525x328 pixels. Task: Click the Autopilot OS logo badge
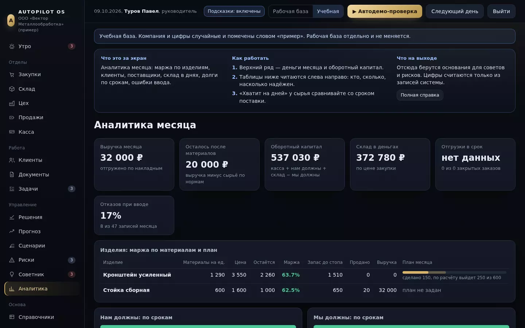[11, 20]
